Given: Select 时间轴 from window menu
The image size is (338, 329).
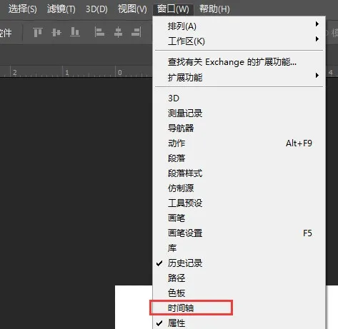Looking at the screenshot, I should pos(239,308).
